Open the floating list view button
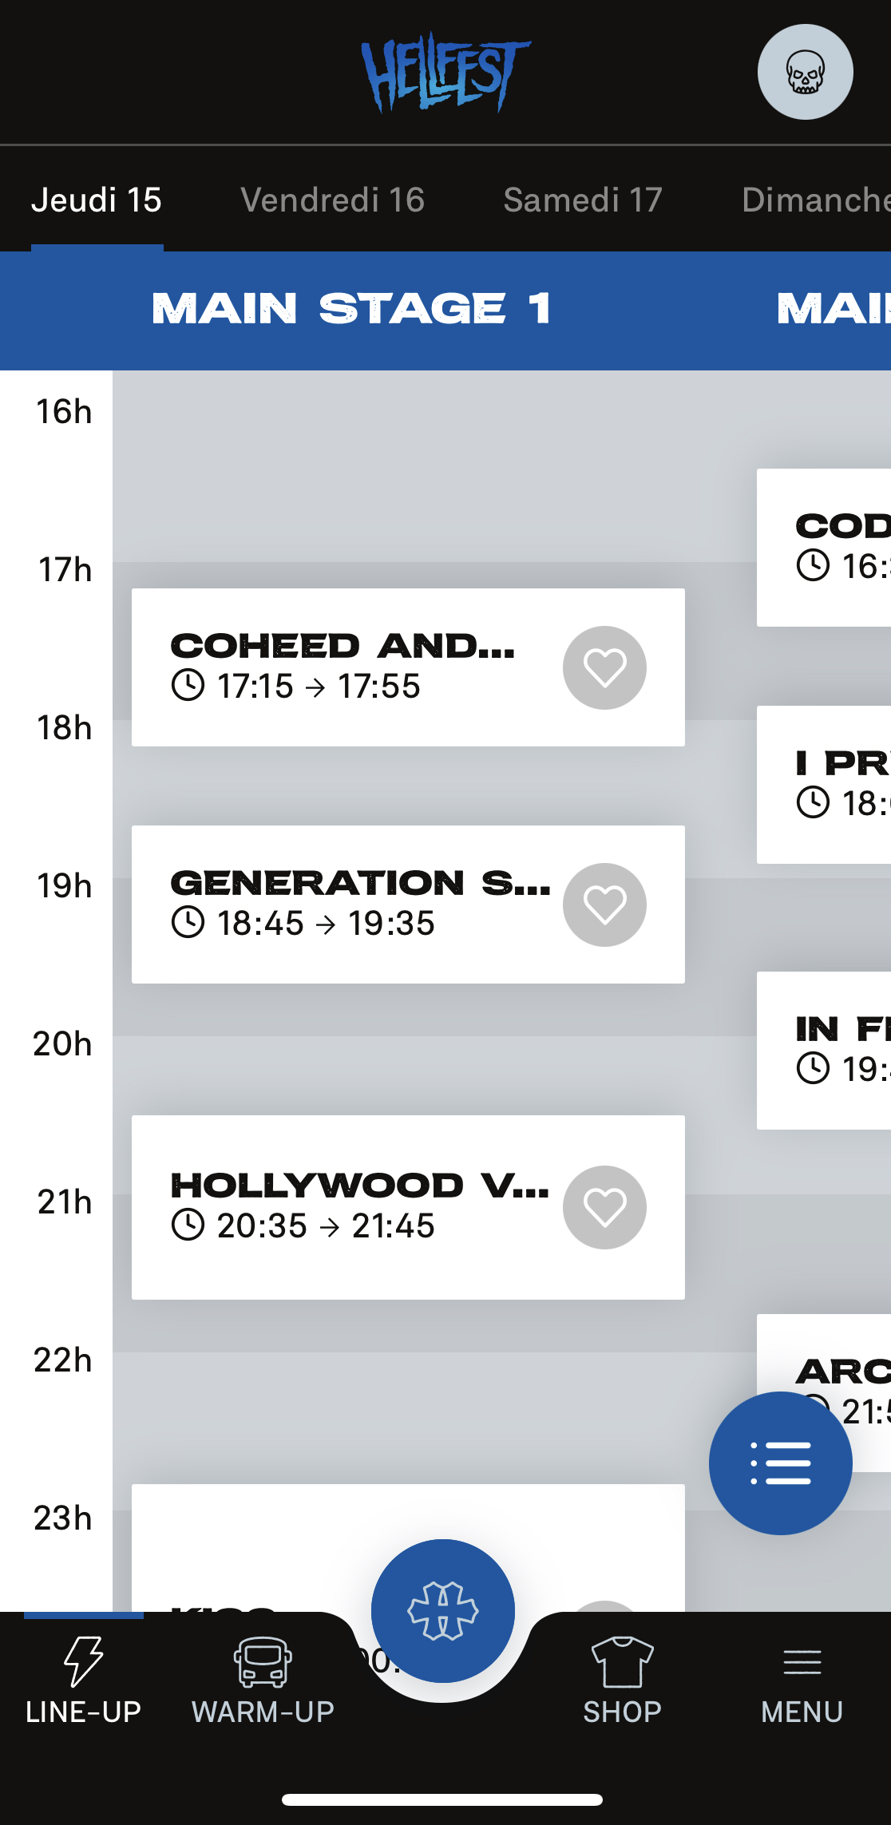Screen dimensions: 891x1825 780,1463
